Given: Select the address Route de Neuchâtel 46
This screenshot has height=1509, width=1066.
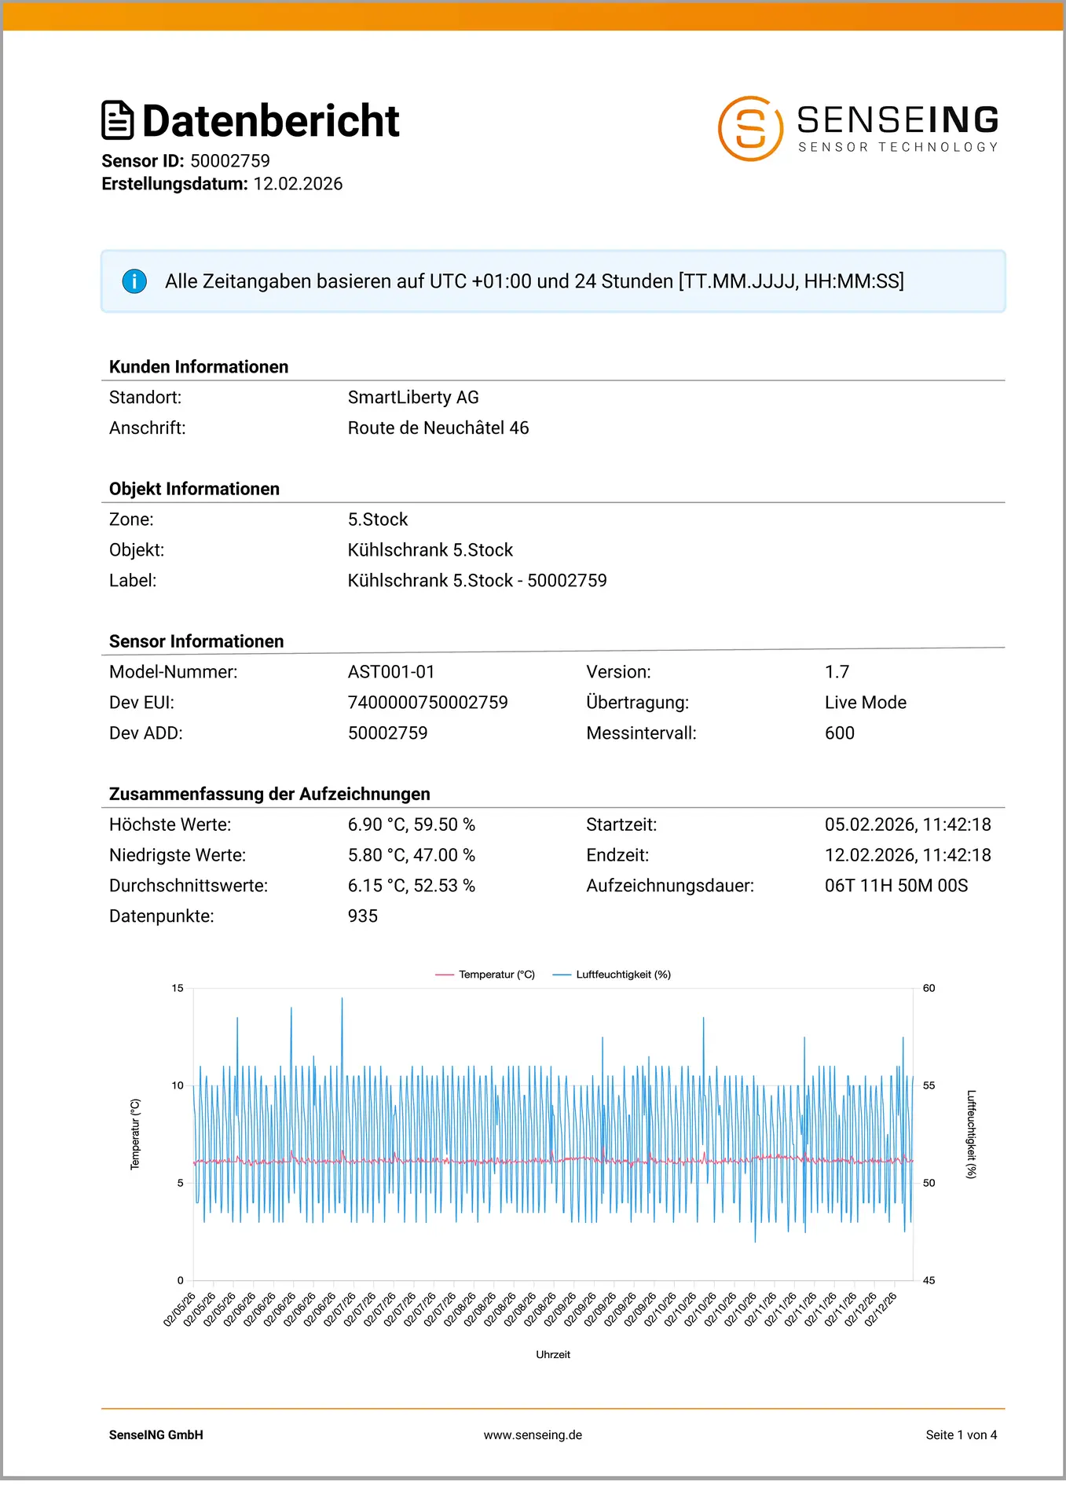Looking at the screenshot, I should pyautogui.click(x=438, y=428).
